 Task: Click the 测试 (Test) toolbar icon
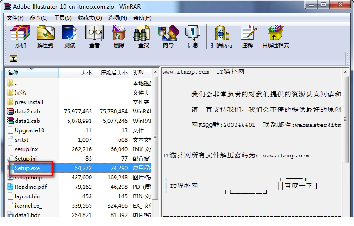(70, 33)
